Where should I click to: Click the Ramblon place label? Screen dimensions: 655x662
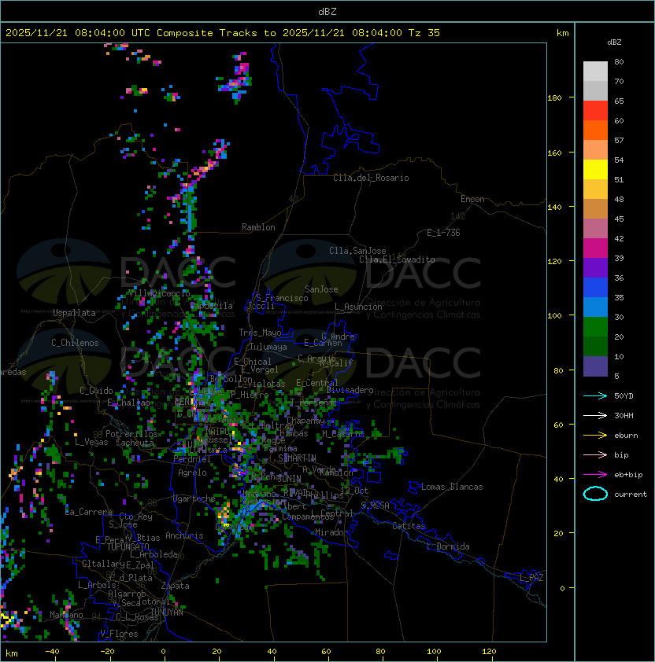tap(258, 227)
